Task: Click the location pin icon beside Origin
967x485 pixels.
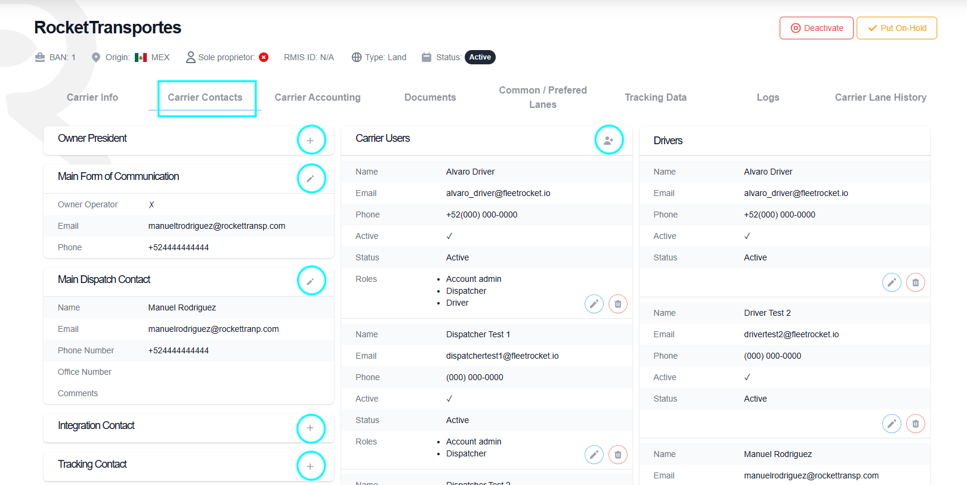Action: 95,57
